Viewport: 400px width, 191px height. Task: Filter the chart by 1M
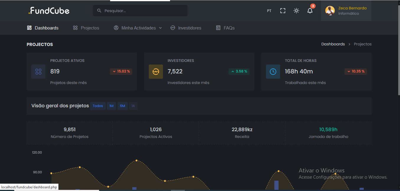tap(111, 106)
